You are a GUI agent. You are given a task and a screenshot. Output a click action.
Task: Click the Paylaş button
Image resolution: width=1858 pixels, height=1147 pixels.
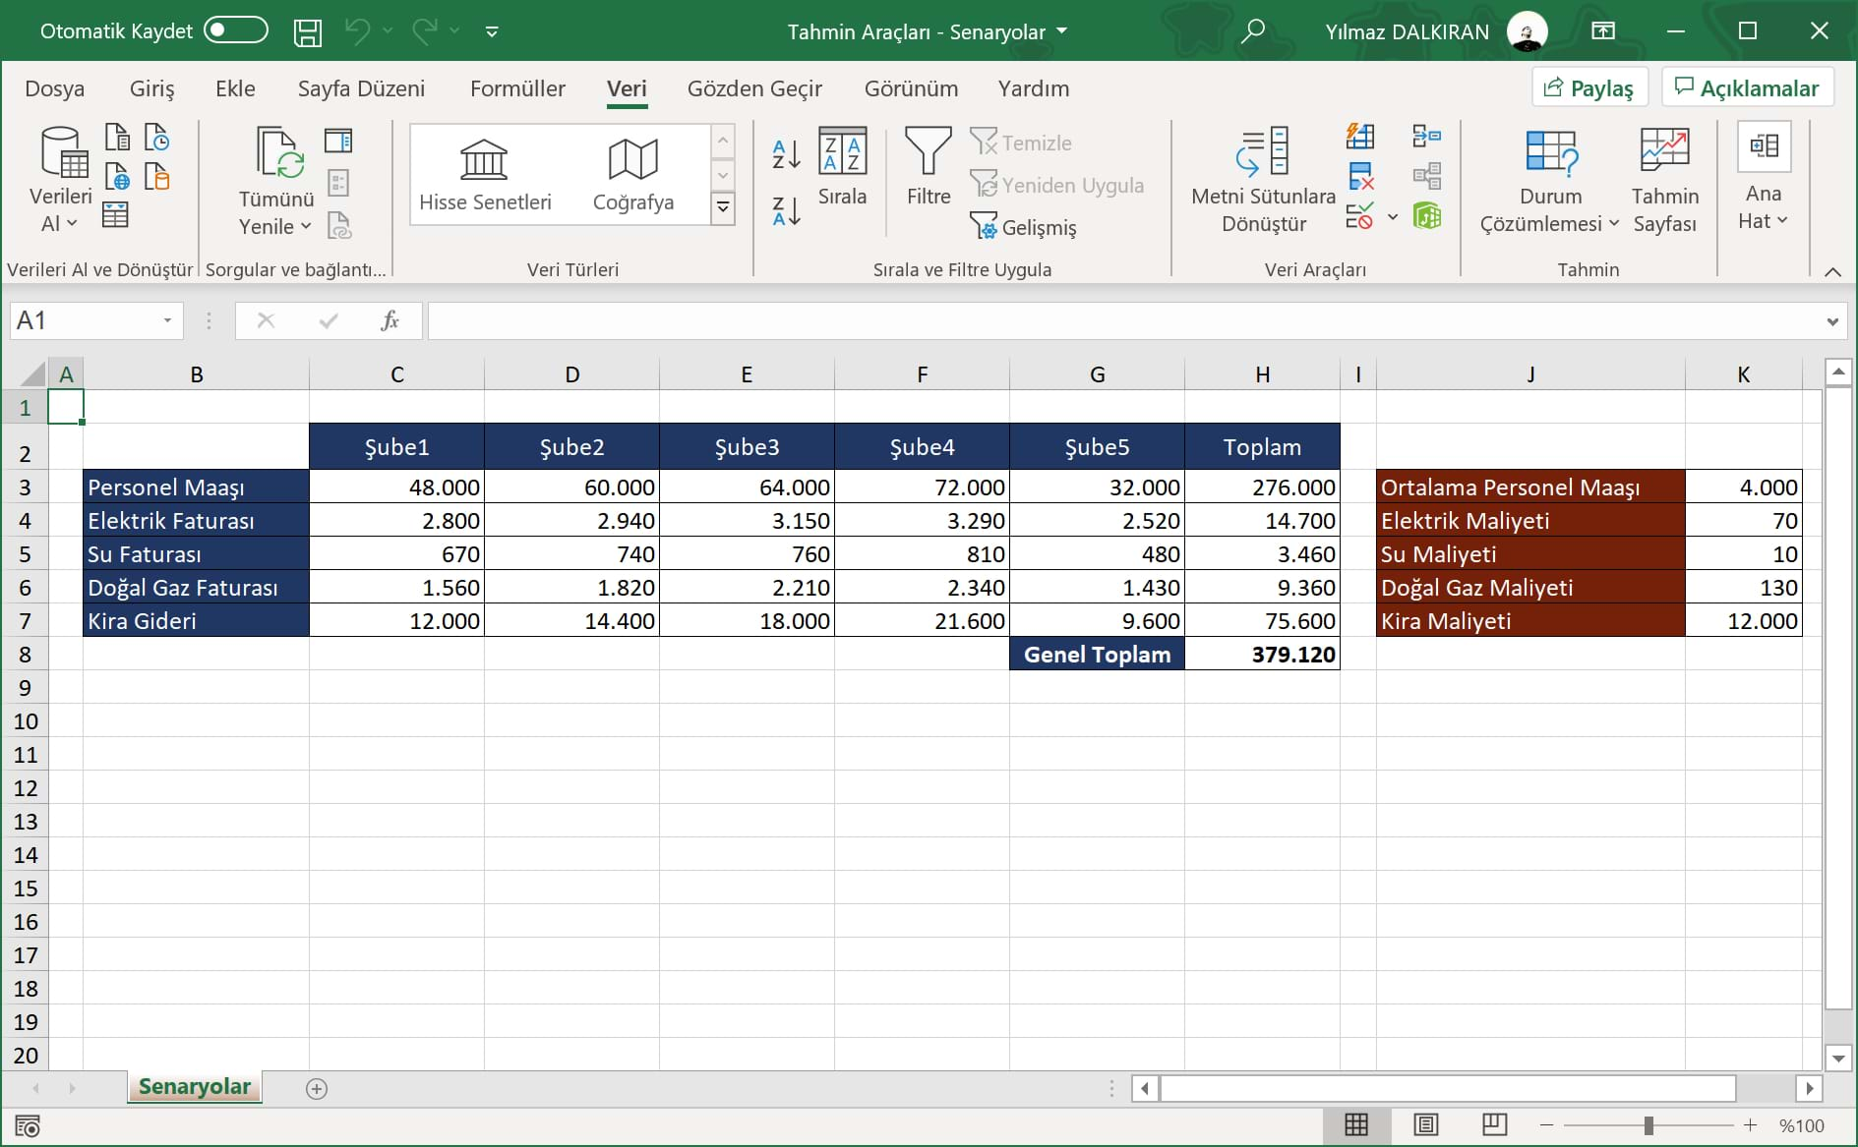pyautogui.click(x=1589, y=88)
